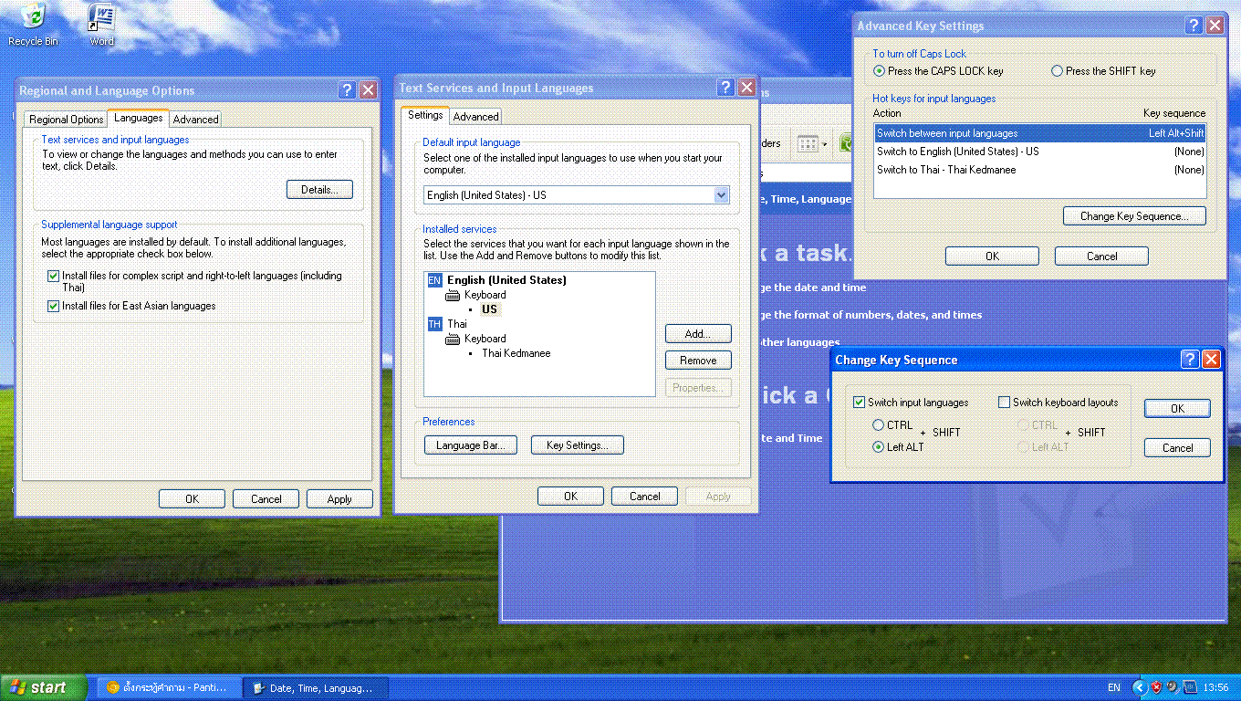Click Cancel in Change Key Sequence
1241x701 pixels.
[x=1177, y=448]
